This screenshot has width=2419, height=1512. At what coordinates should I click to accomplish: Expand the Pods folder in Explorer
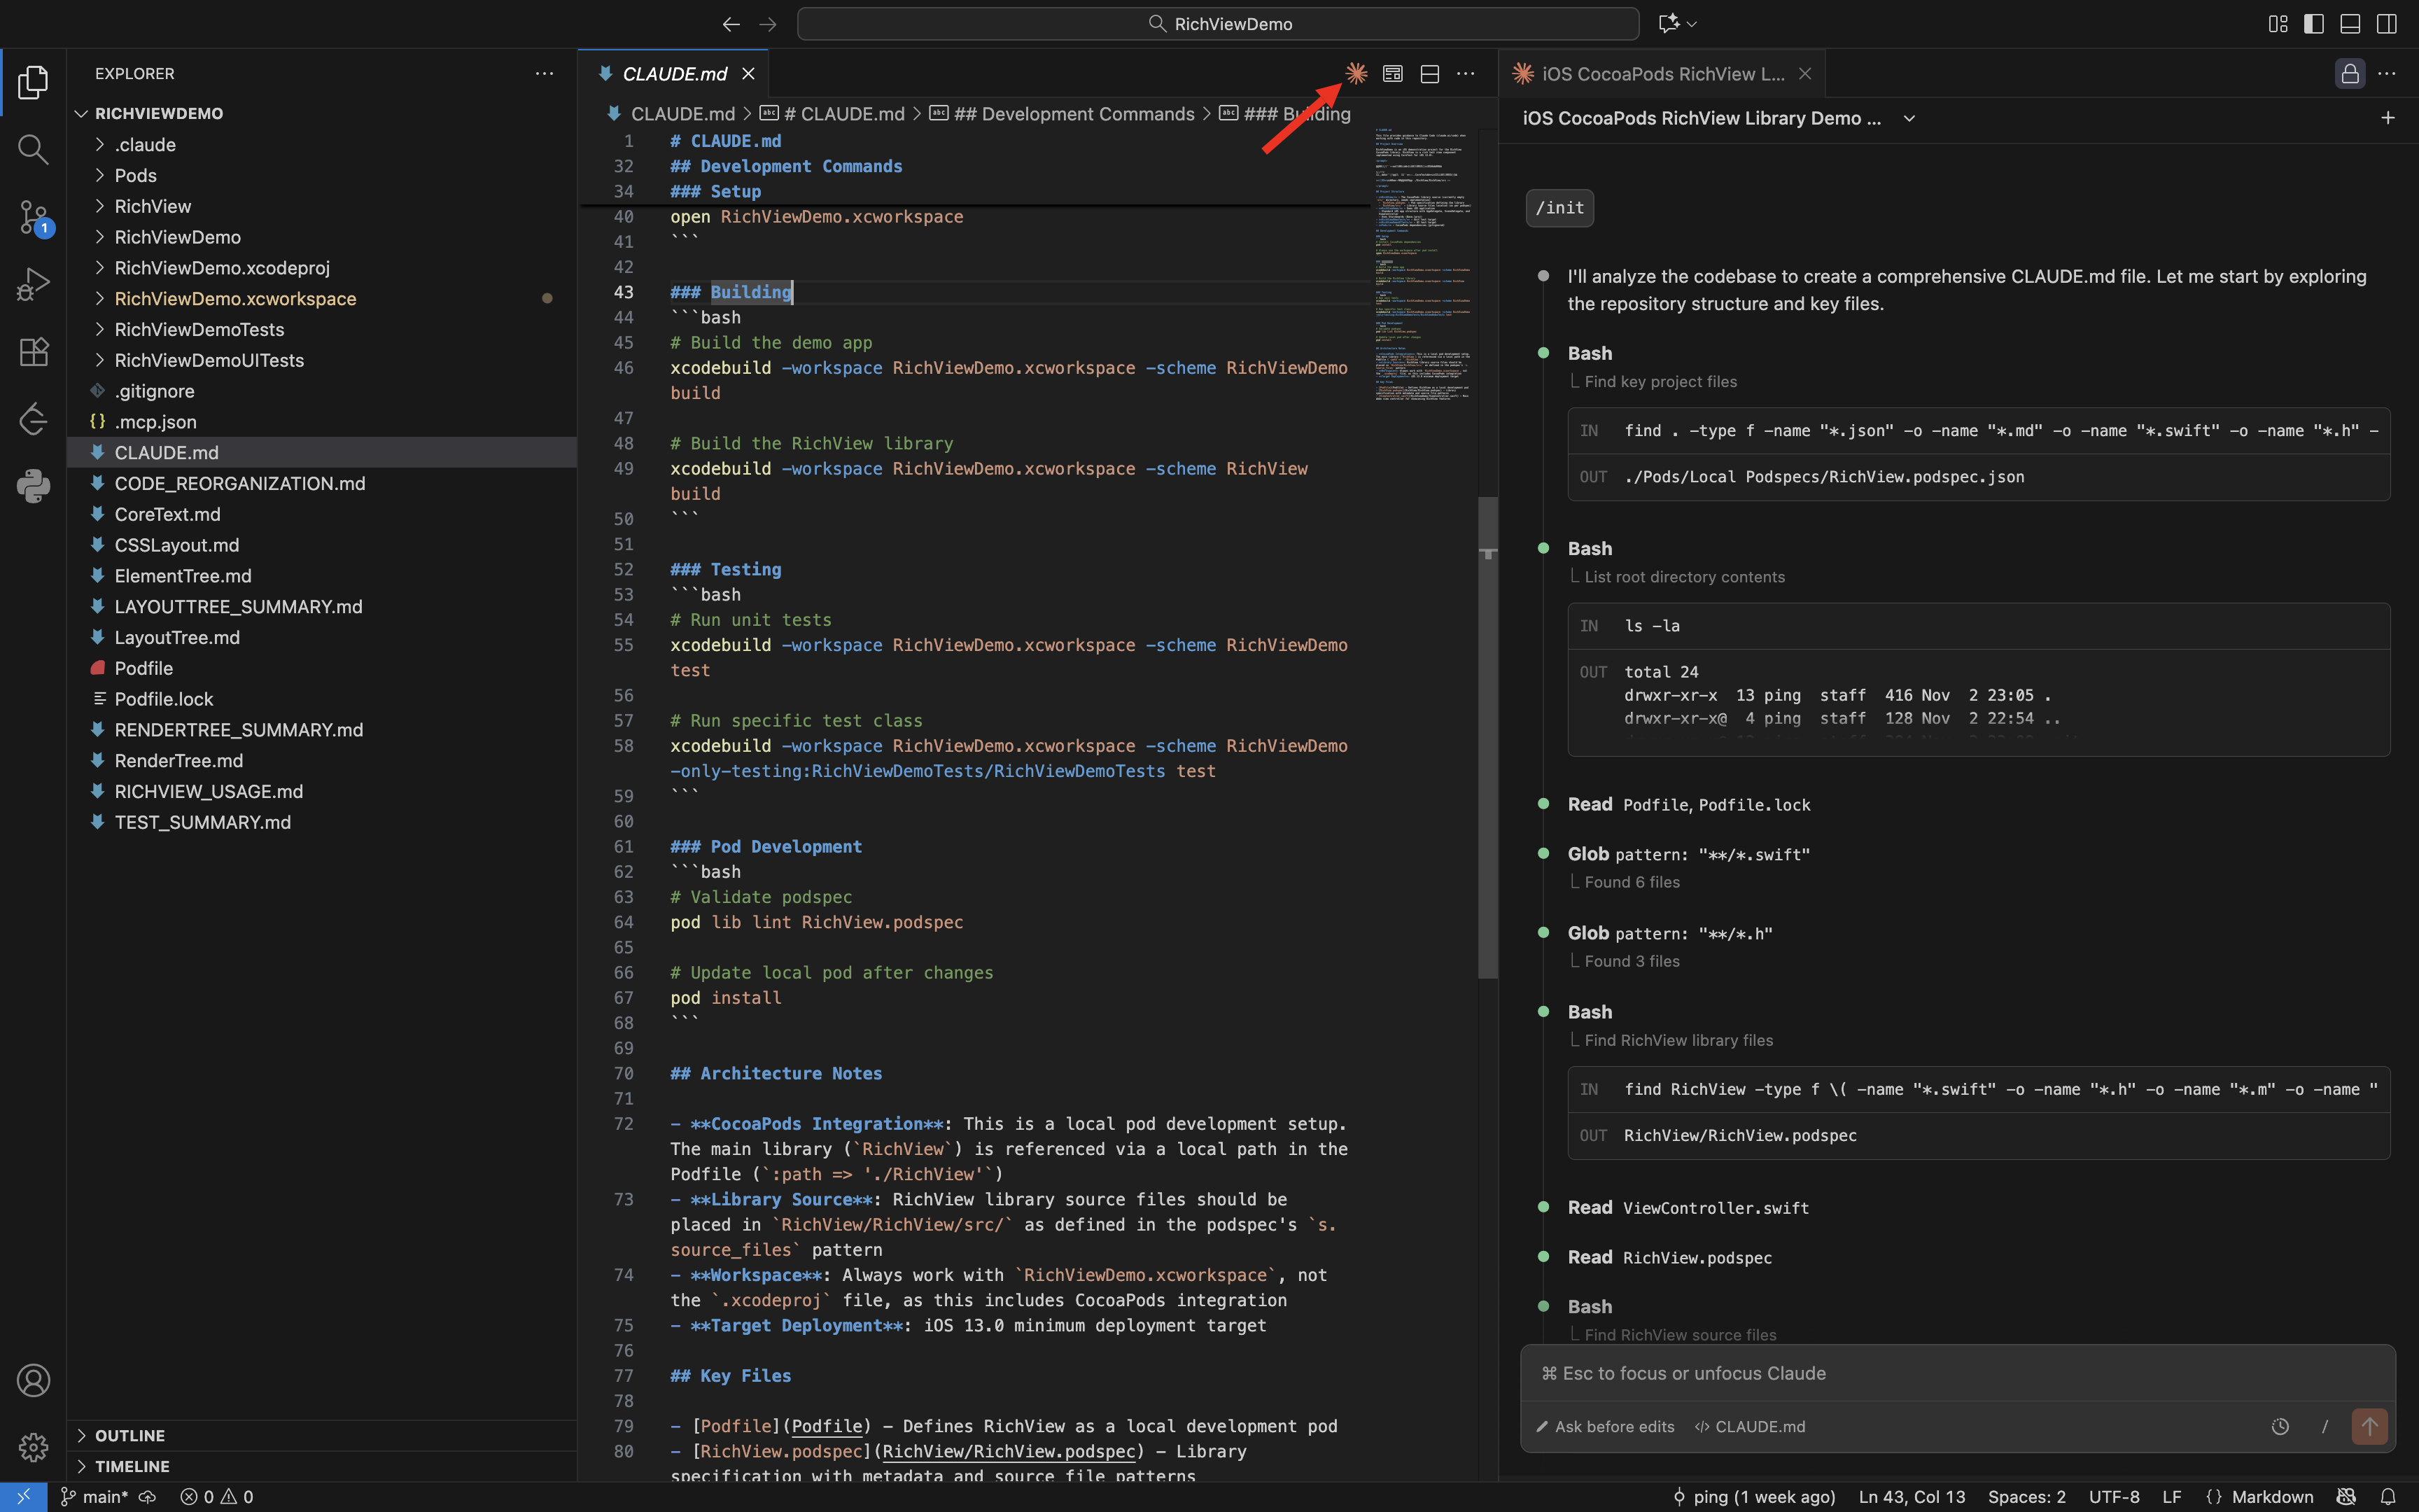[136, 176]
